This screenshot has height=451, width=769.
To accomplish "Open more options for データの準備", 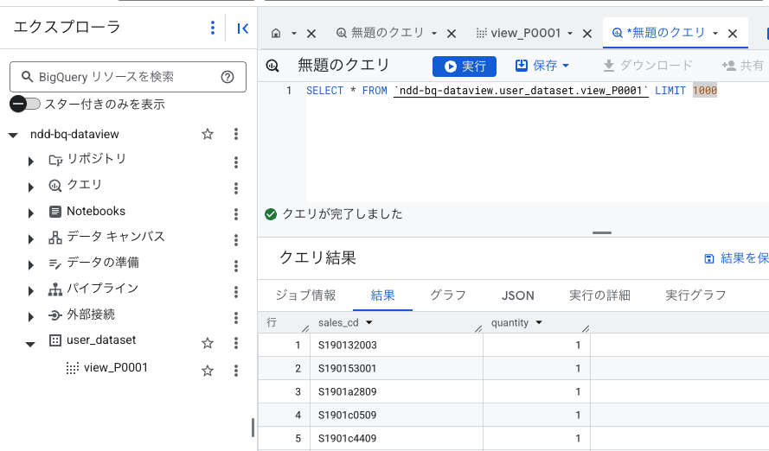I will pyautogui.click(x=236, y=266).
